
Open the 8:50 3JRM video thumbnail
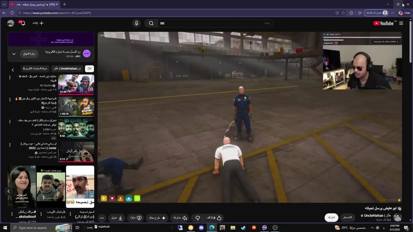[x=76, y=129]
